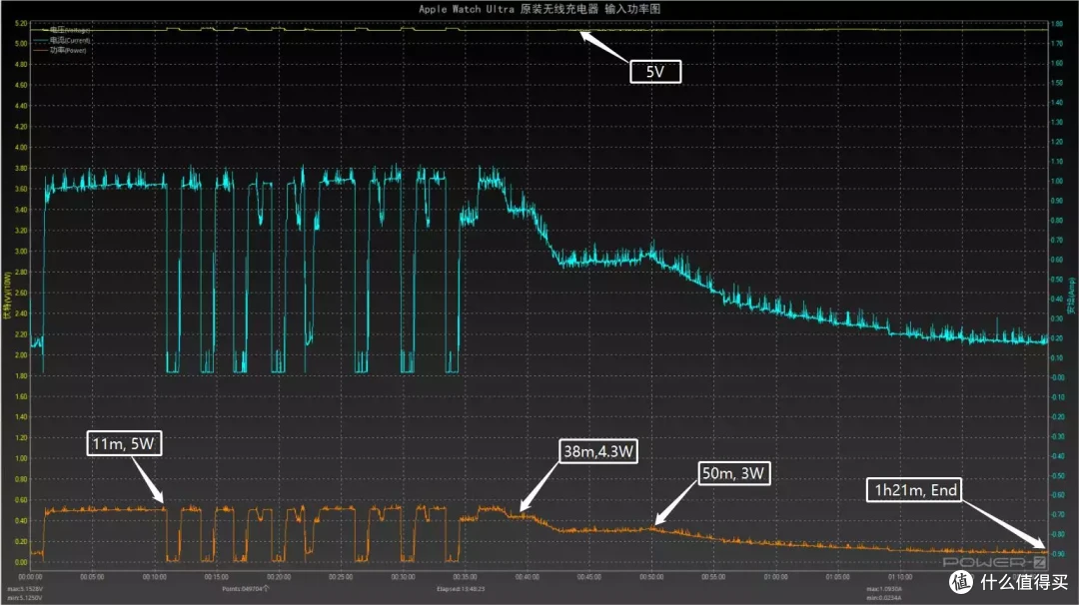This screenshot has height=605, width=1079.
Task: Click the 3.00 value on the left axis
Action: [x=21, y=252]
